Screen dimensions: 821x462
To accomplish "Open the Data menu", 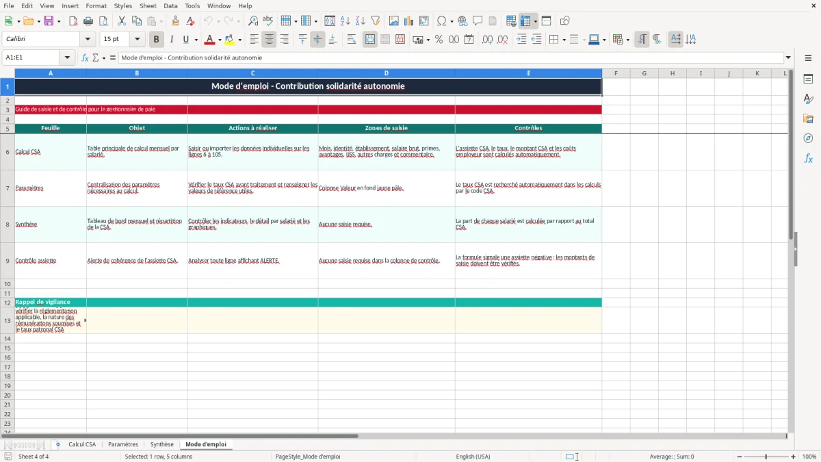I will pyautogui.click(x=170, y=5).
